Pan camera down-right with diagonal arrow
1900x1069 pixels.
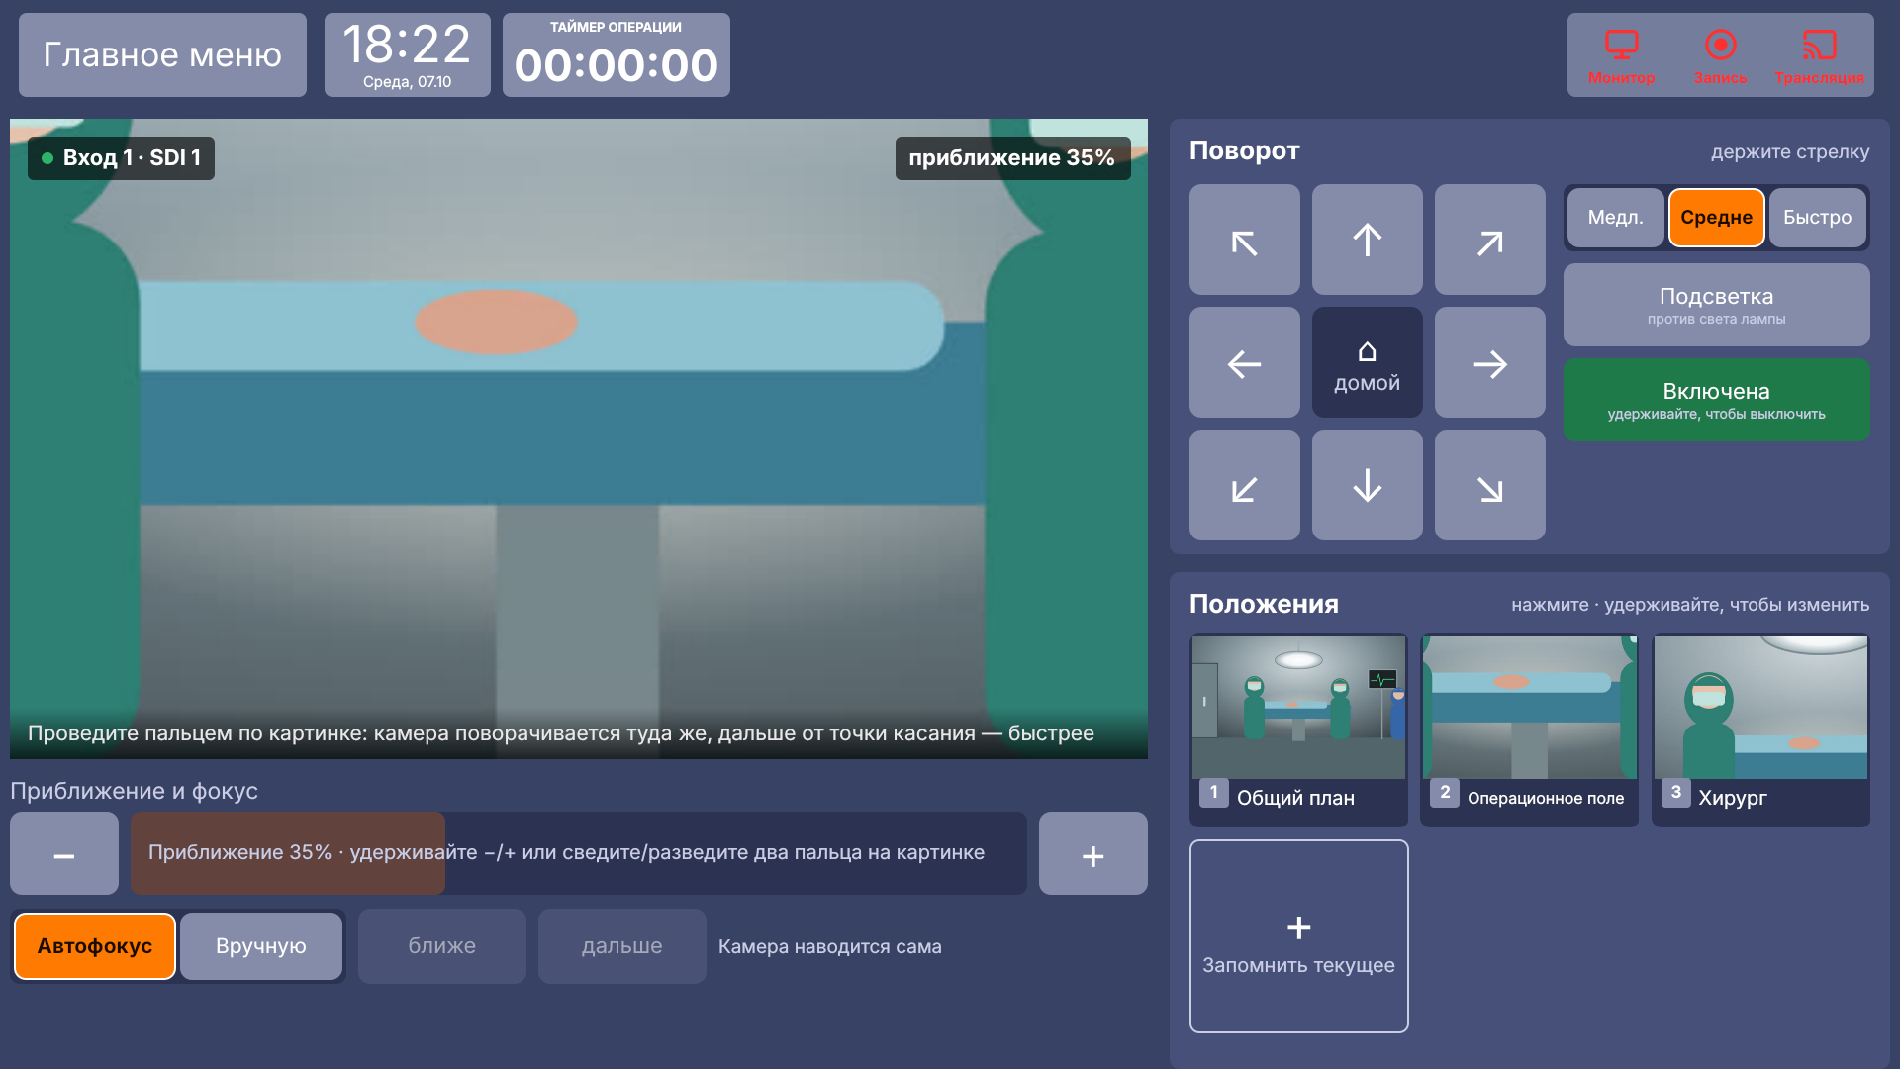1489,485
